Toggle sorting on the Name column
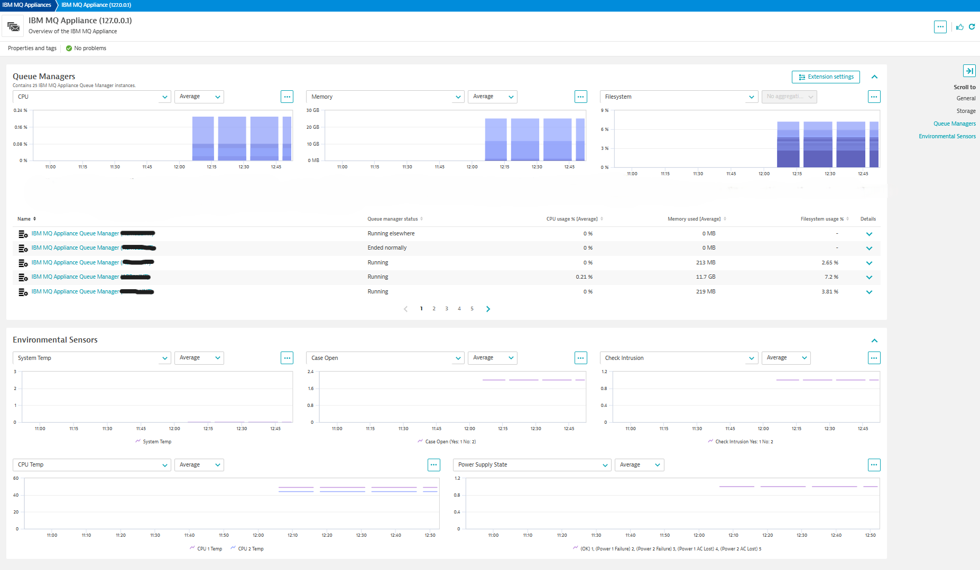 [x=35, y=218]
